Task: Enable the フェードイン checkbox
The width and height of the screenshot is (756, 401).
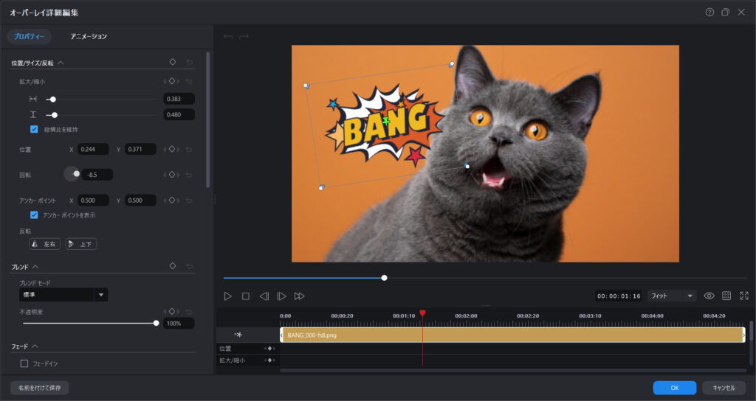Action: (24, 363)
